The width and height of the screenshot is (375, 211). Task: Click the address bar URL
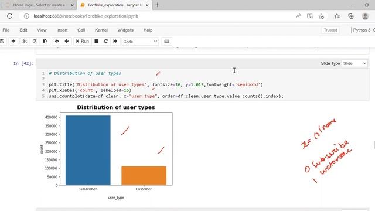pyautogui.click(x=86, y=16)
